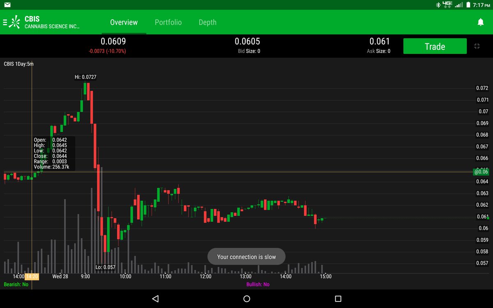Viewport: 493px width, 308px height.
Task: Collapse the fullscreen chart icon
Action: (477, 46)
